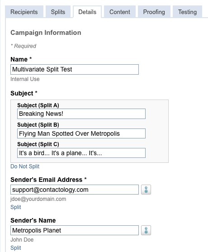Open the Splits tab
The image size is (208, 252).
coord(58,12)
